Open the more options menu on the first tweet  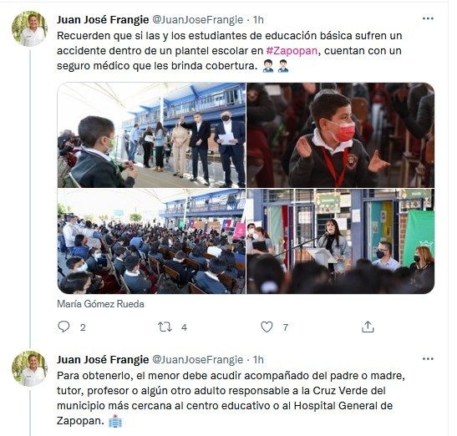pyautogui.click(x=428, y=18)
